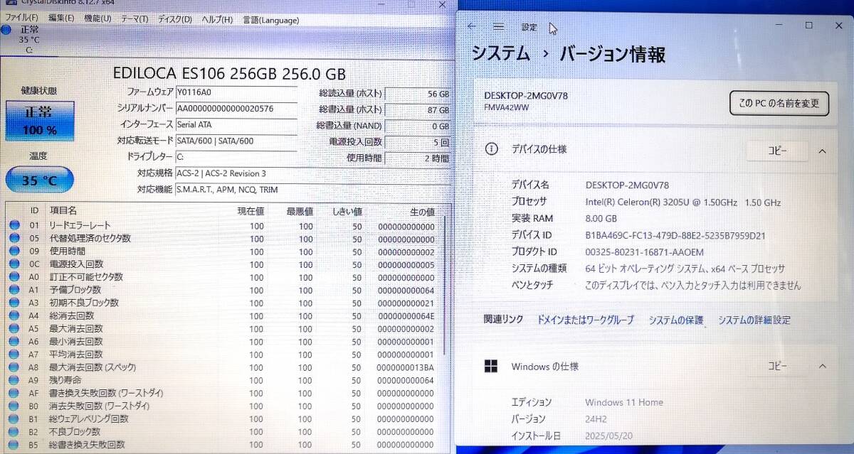This screenshot has width=854, height=454.
Task: Click the status dot for ID A4
Action: pyautogui.click(x=15, y=315)
